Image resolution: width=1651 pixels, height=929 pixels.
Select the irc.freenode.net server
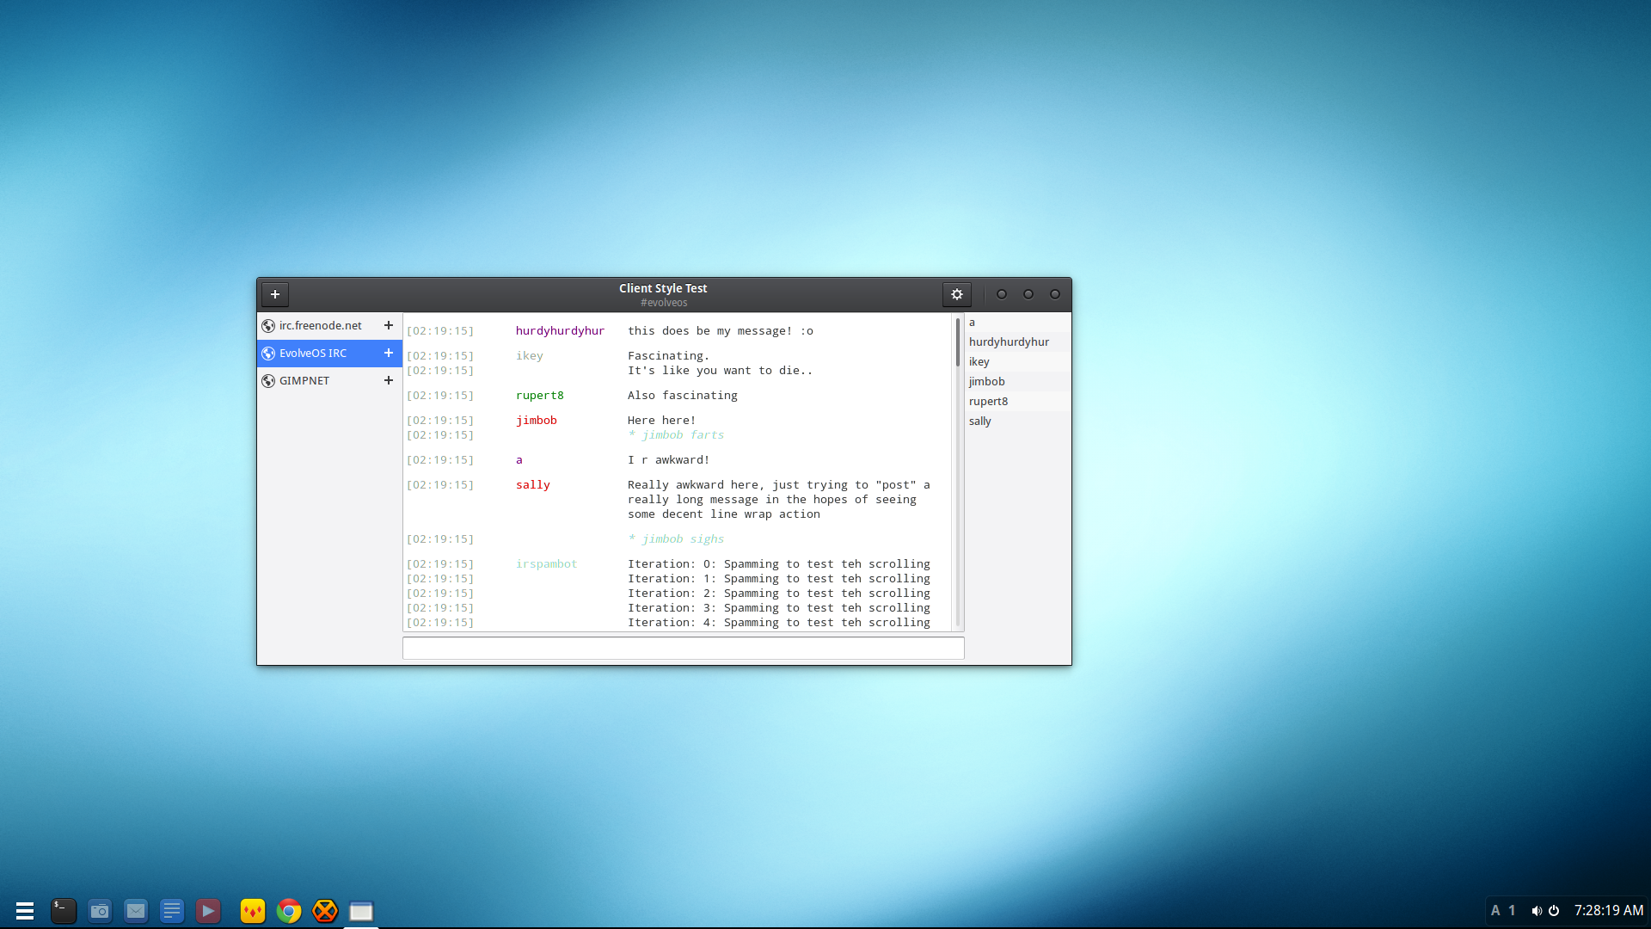pos(329,326)
